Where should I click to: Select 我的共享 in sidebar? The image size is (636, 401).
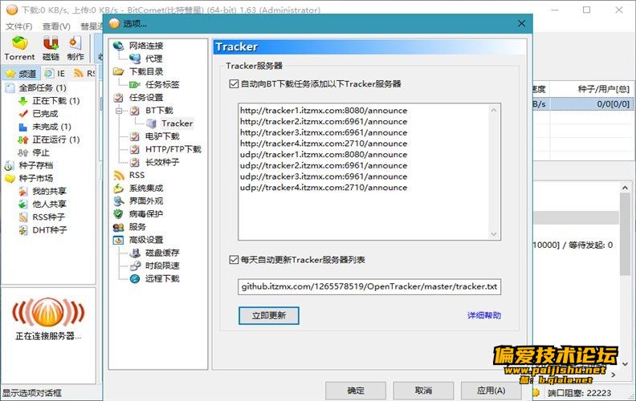[49, 191]
